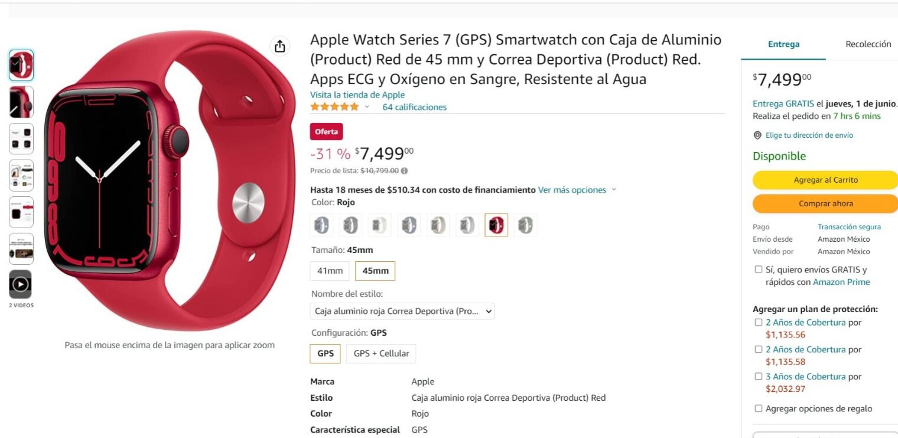
Task: Click Agregar al Carrito
Action: click(825, 180)
